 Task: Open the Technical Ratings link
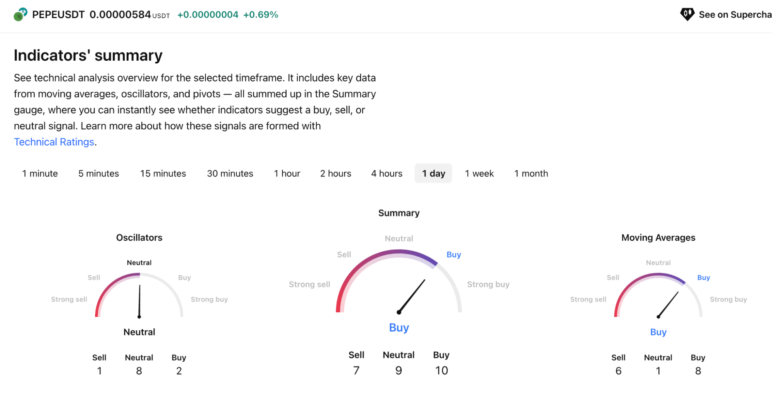coord(54,142)
